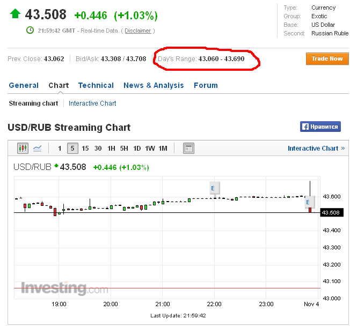This screenshot has width=350, height=326.
Task: Switch to the line chart icon
Action: (x=37, y=149)
